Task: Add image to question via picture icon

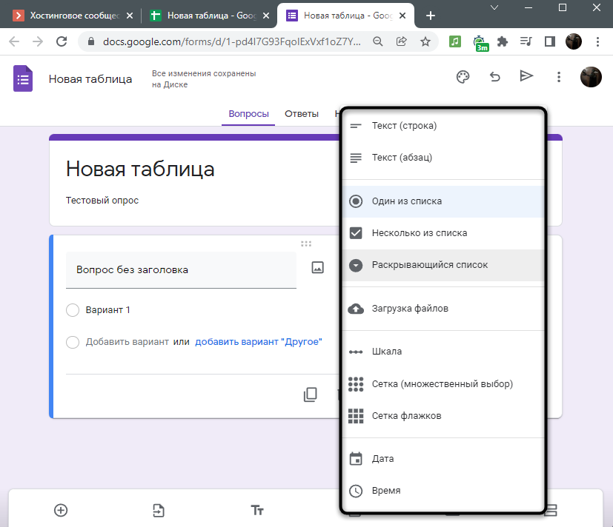Action: [x=317, y=268]
